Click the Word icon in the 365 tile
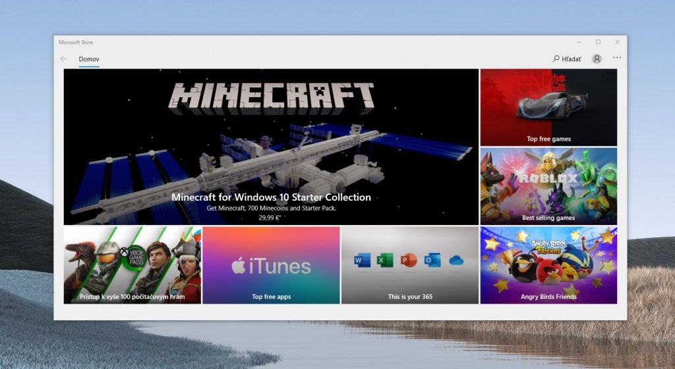 point(363,260)
